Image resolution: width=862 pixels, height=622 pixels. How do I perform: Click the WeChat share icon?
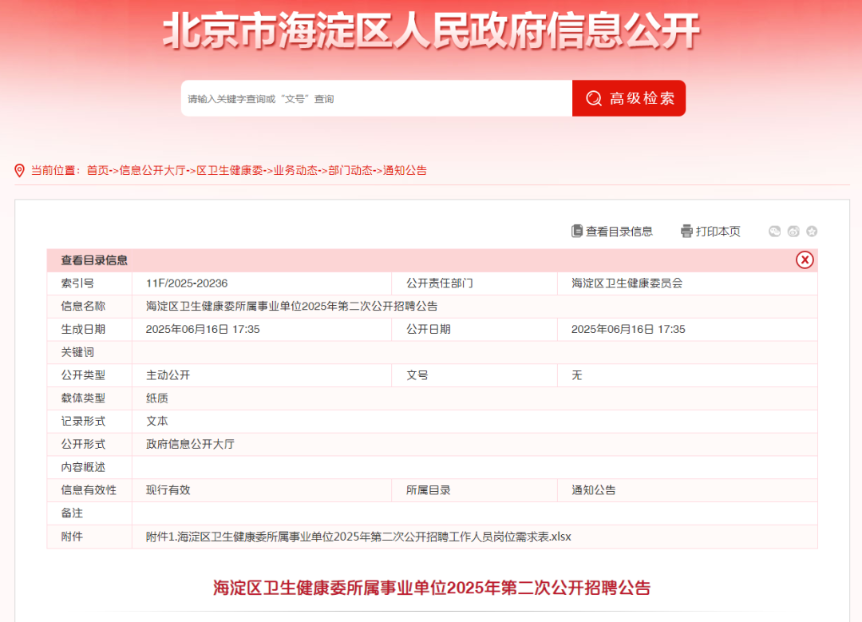(x=774, y=232)
